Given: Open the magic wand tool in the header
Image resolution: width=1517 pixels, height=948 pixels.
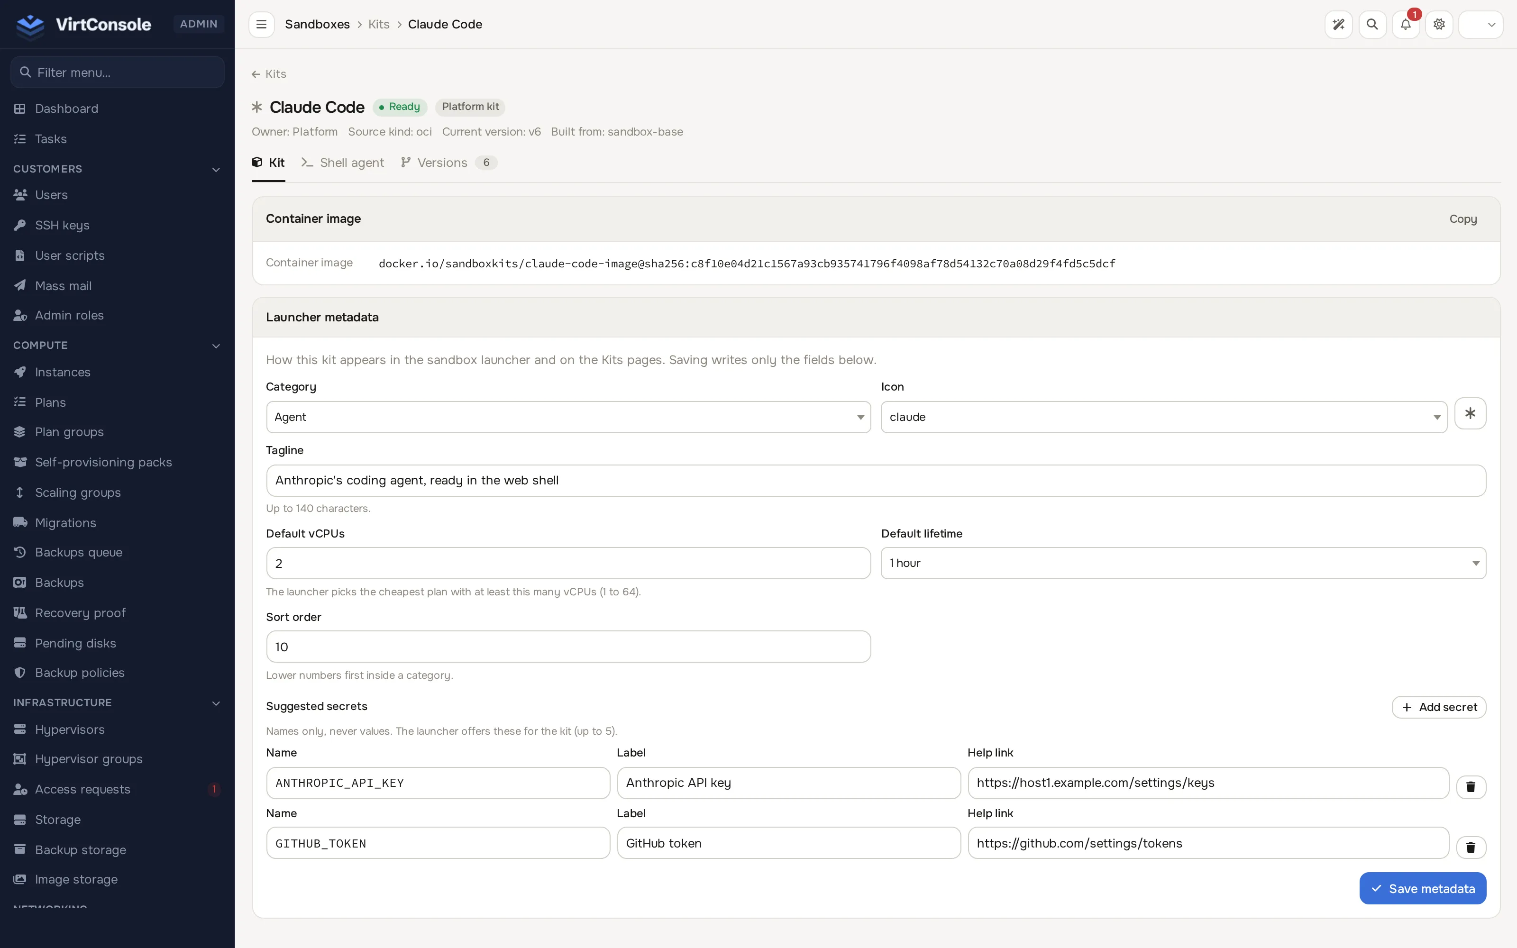Looking at the screenshot, I should [x=1338, y=25].
